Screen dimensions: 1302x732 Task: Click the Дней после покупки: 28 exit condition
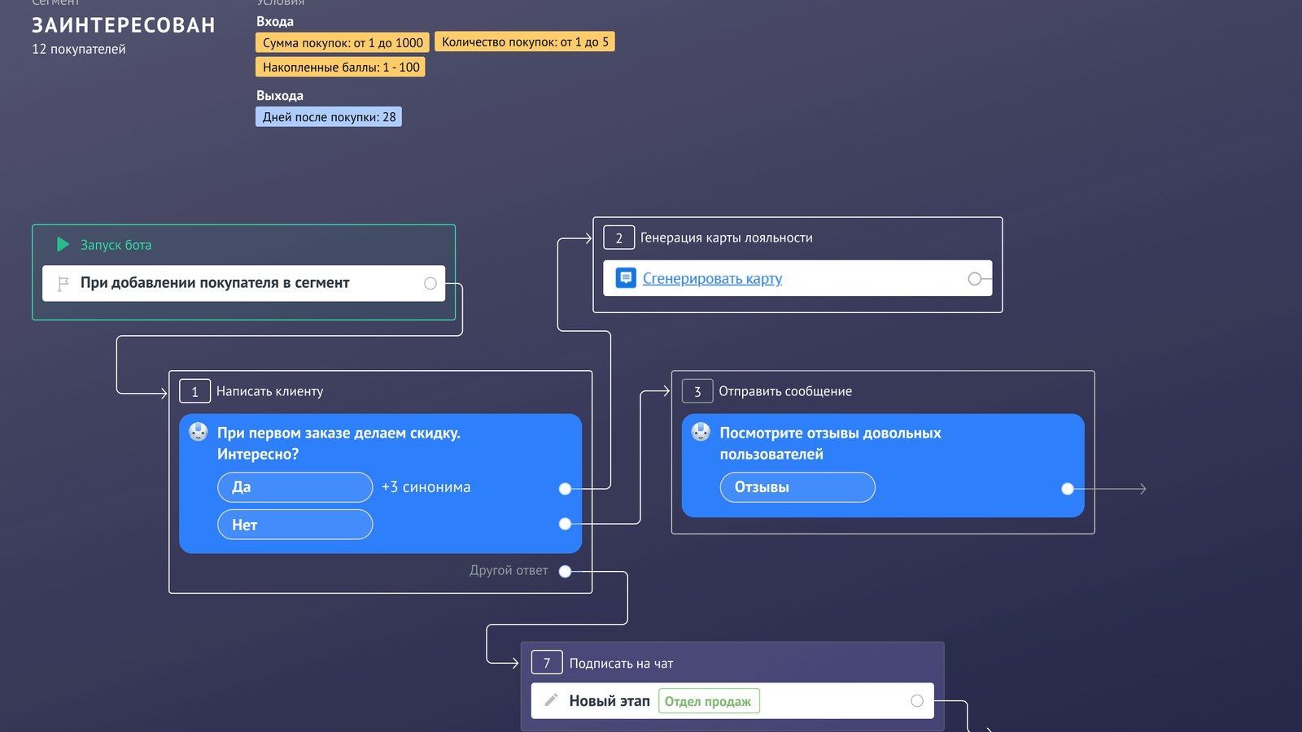point(329,117)
